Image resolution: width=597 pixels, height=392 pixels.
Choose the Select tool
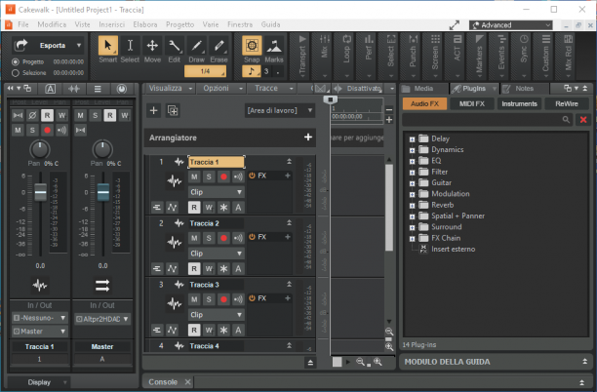[x=130, y=46]
